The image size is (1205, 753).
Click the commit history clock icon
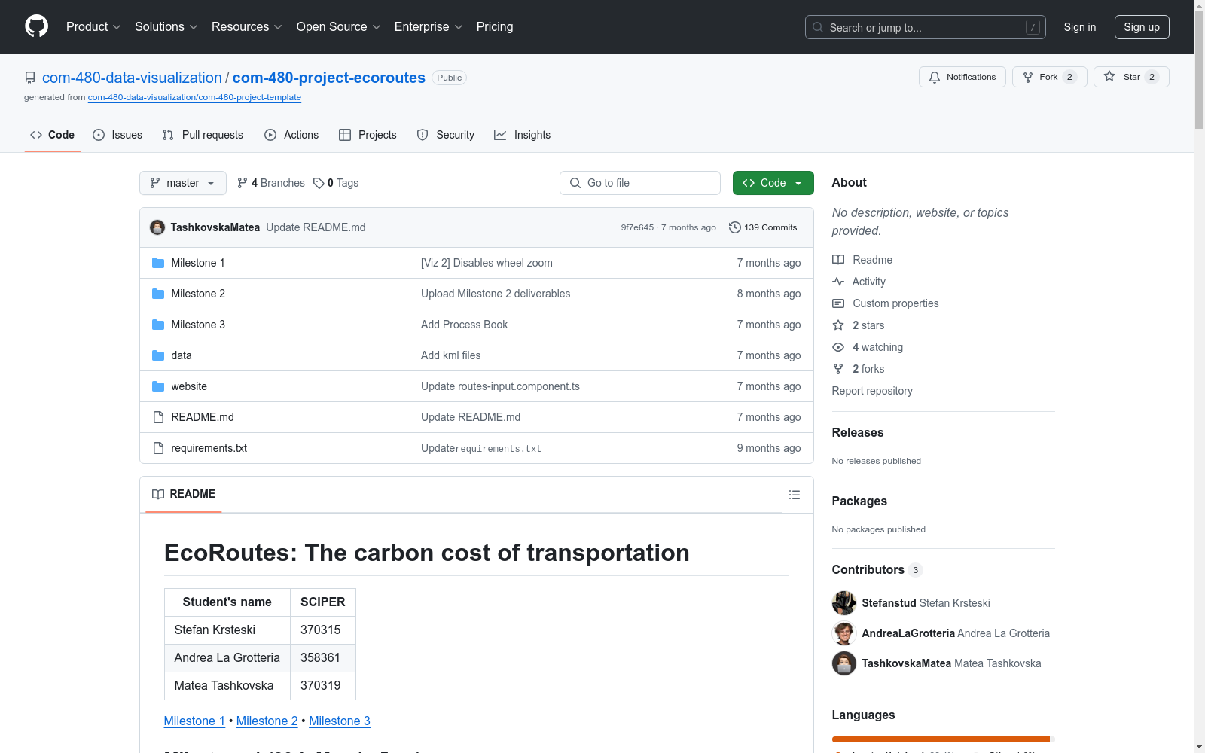735,227
